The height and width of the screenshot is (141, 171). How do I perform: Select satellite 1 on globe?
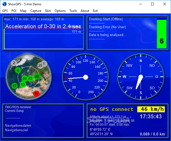44,64
